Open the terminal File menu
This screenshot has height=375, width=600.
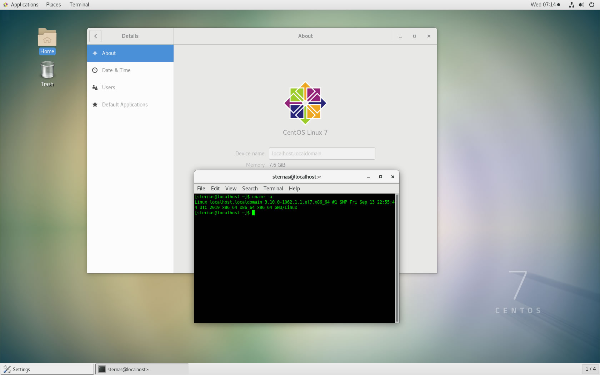tap(201, 189)
